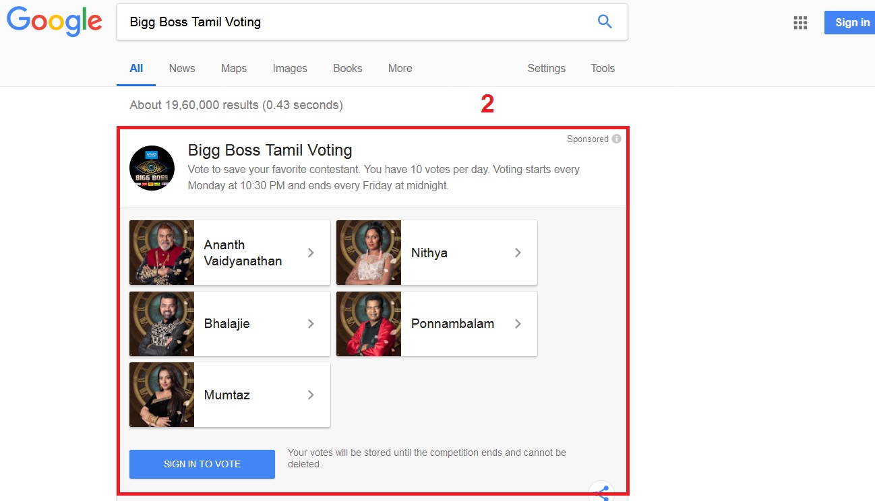Click the blue search magnifier icon
The height and width of the screenshot is (501, 875).
pyautogui.click(x=605, y=22)
